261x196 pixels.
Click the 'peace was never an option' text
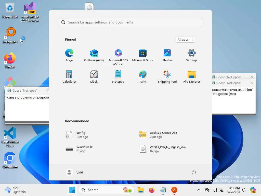[233, 90]
